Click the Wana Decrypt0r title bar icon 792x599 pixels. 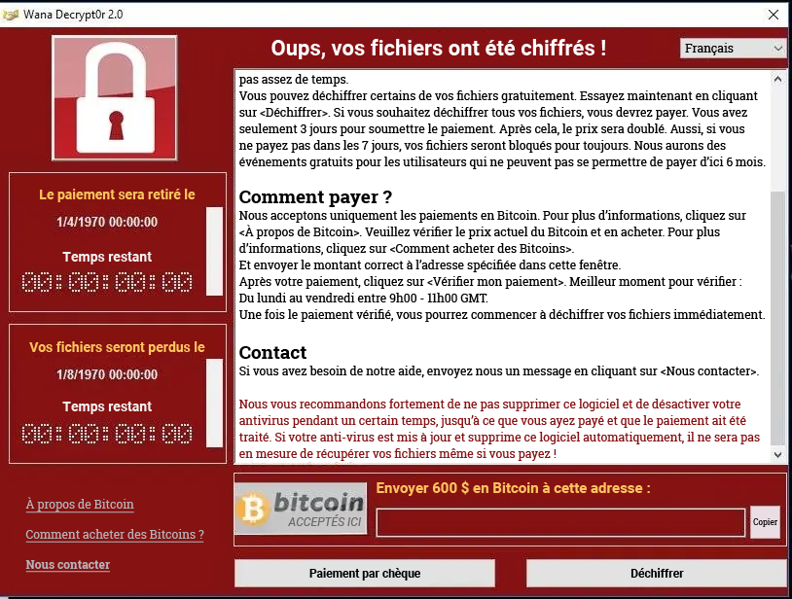click(x=11, y=15)
